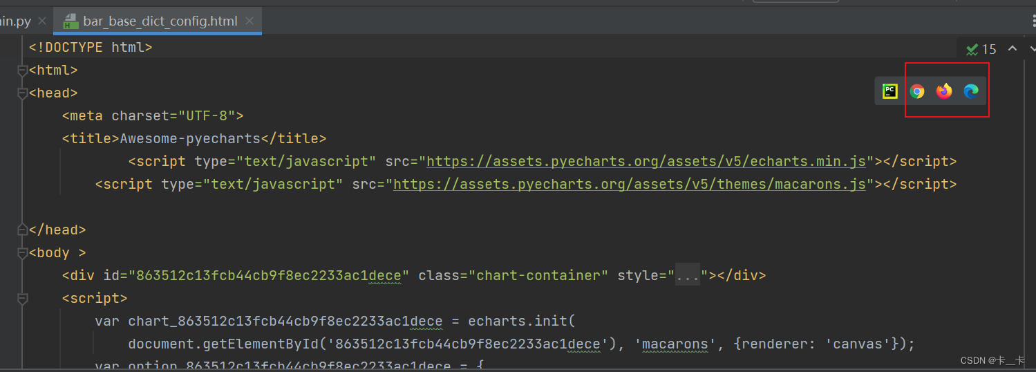Click the green inspection checkmark showing 15

coord(981,49)
